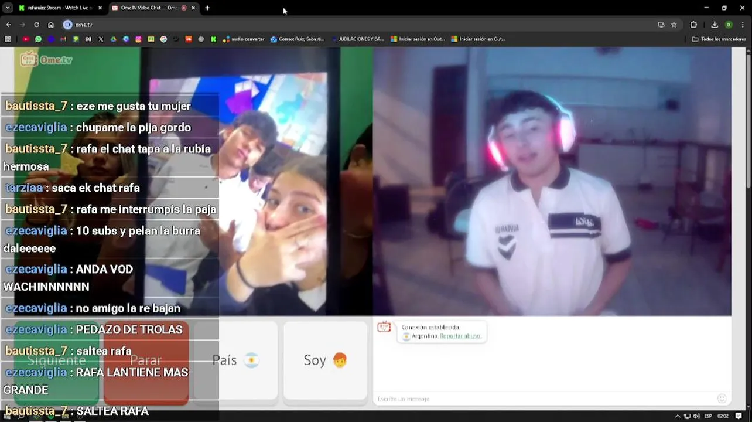Click the stranger's video feed
The height and width of the screenshot is (422, 752).
pos(193,182)
